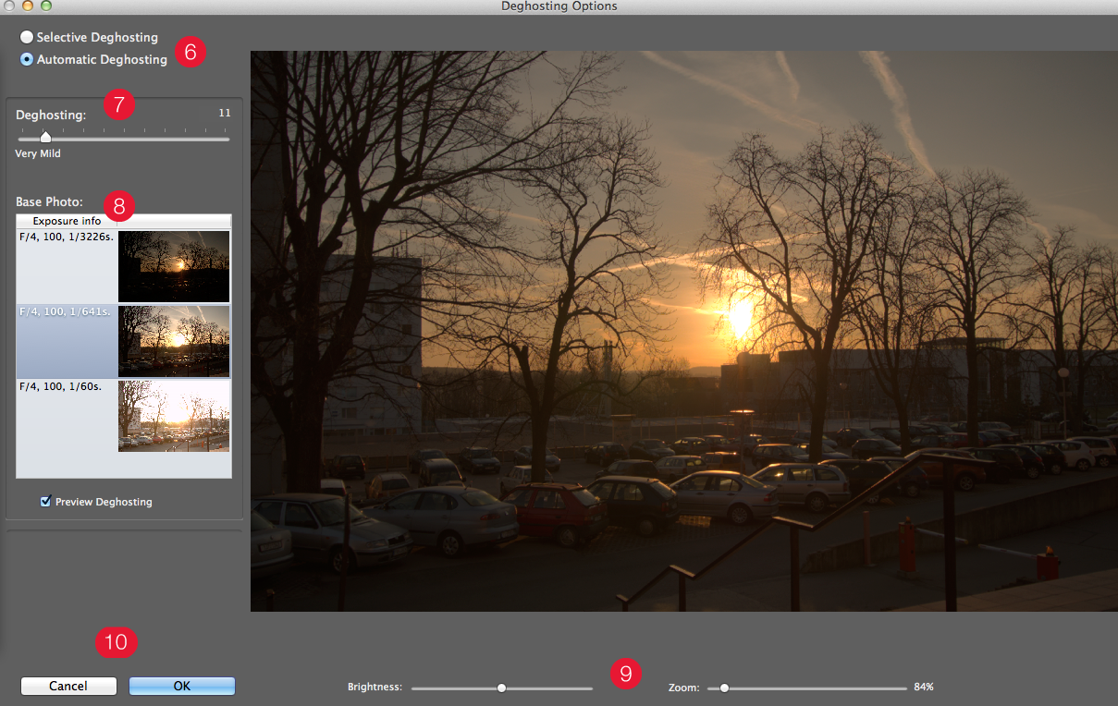The image size is (1118, 706).
Task: Choose the 1/60s overexposed photo thumbnail
Action: (174, 416)
